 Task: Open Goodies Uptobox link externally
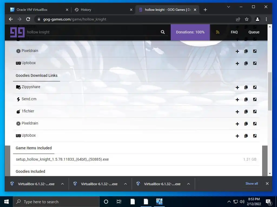pyautogui.click(x=255, y=136)
